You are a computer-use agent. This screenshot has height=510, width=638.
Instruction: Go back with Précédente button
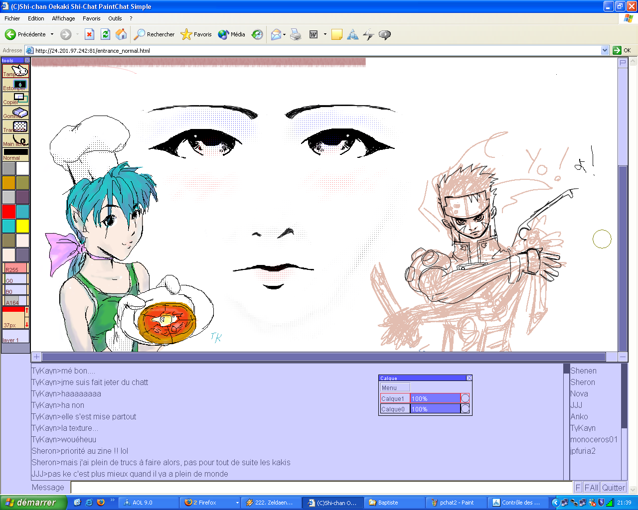25,34
